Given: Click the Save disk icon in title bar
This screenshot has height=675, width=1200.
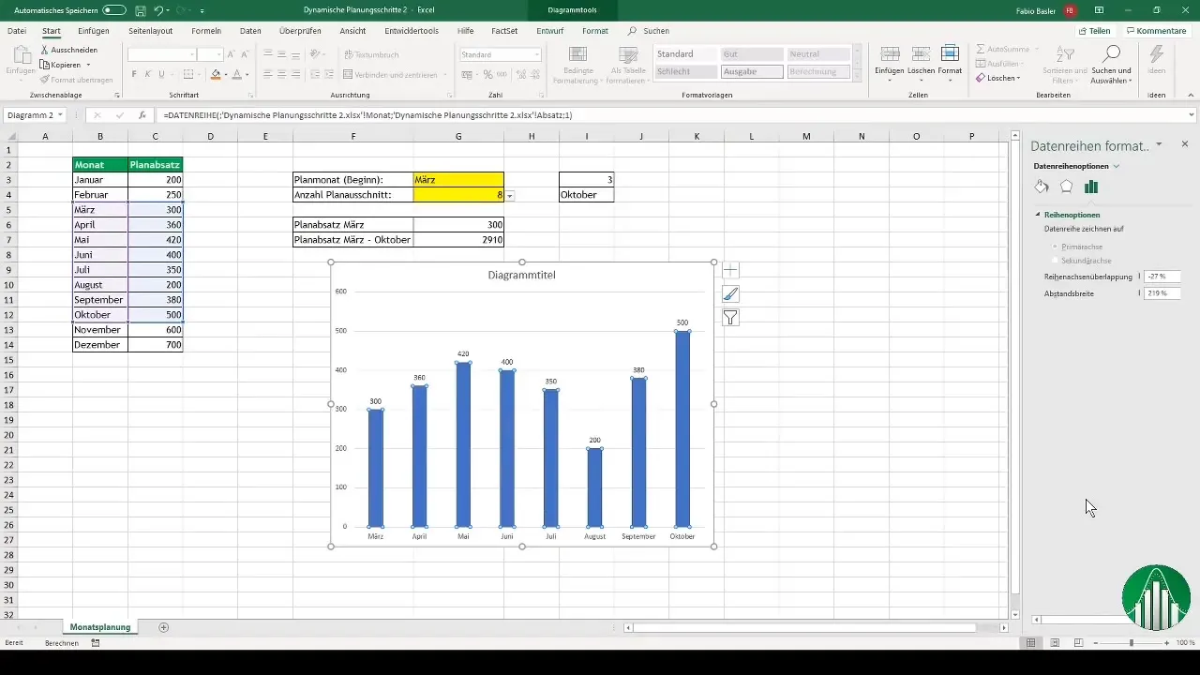Looking at the screenshot, I should click(x=140, y=10).
